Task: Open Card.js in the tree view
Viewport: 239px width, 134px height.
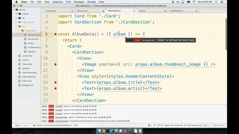Action: pos(31,43)
